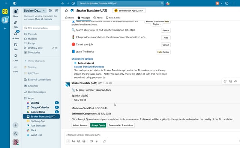Switch to the yellow workspace icon

[x=5, y=12]
